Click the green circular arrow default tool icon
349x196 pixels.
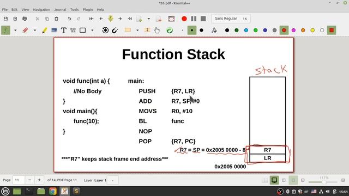tap(170, 30)
